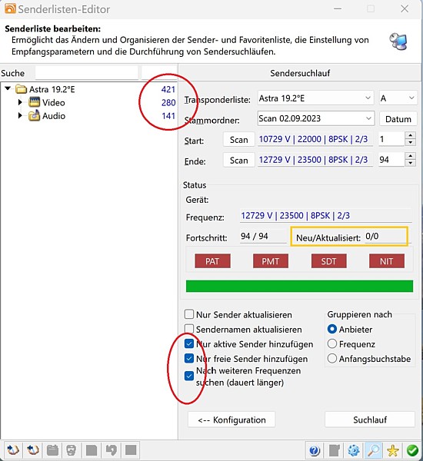Click the second export arrow toolbar icon

[x=32, y=449]
